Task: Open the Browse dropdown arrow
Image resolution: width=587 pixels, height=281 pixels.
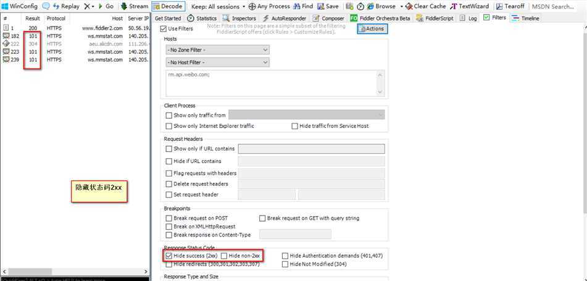Action: click(x=401, y=6)
